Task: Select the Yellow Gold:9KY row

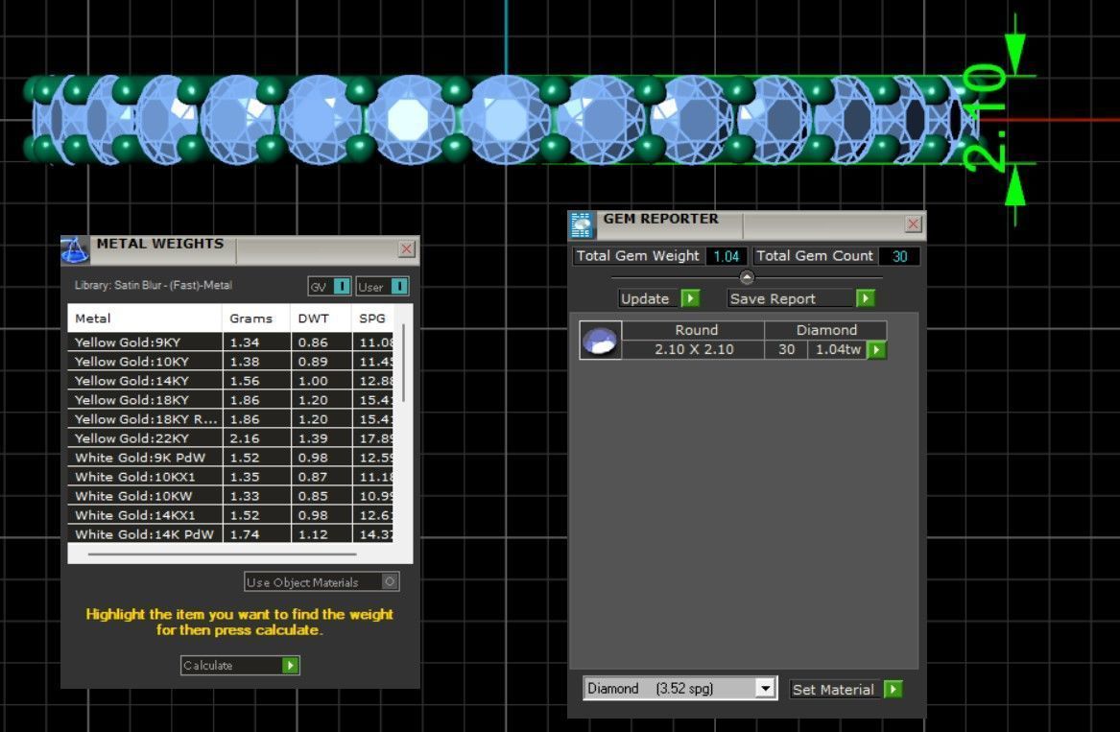Action: [230, 342]
